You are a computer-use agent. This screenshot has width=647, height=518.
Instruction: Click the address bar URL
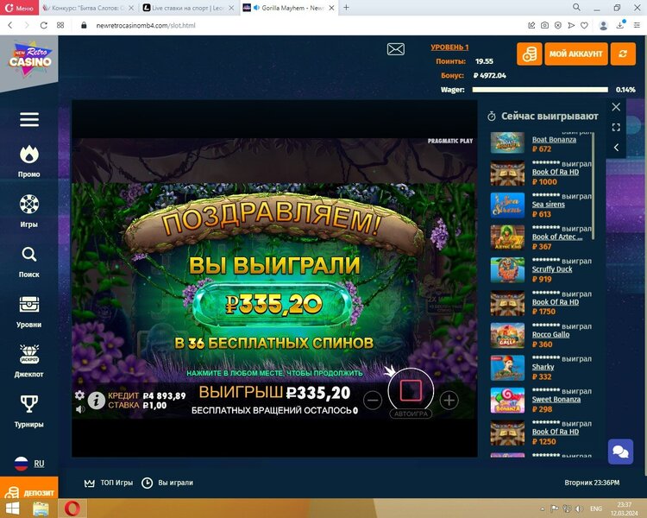146,26
